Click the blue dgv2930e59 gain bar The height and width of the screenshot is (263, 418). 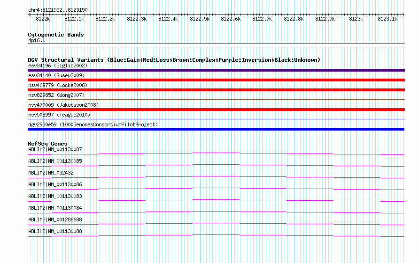click(216, 129)
